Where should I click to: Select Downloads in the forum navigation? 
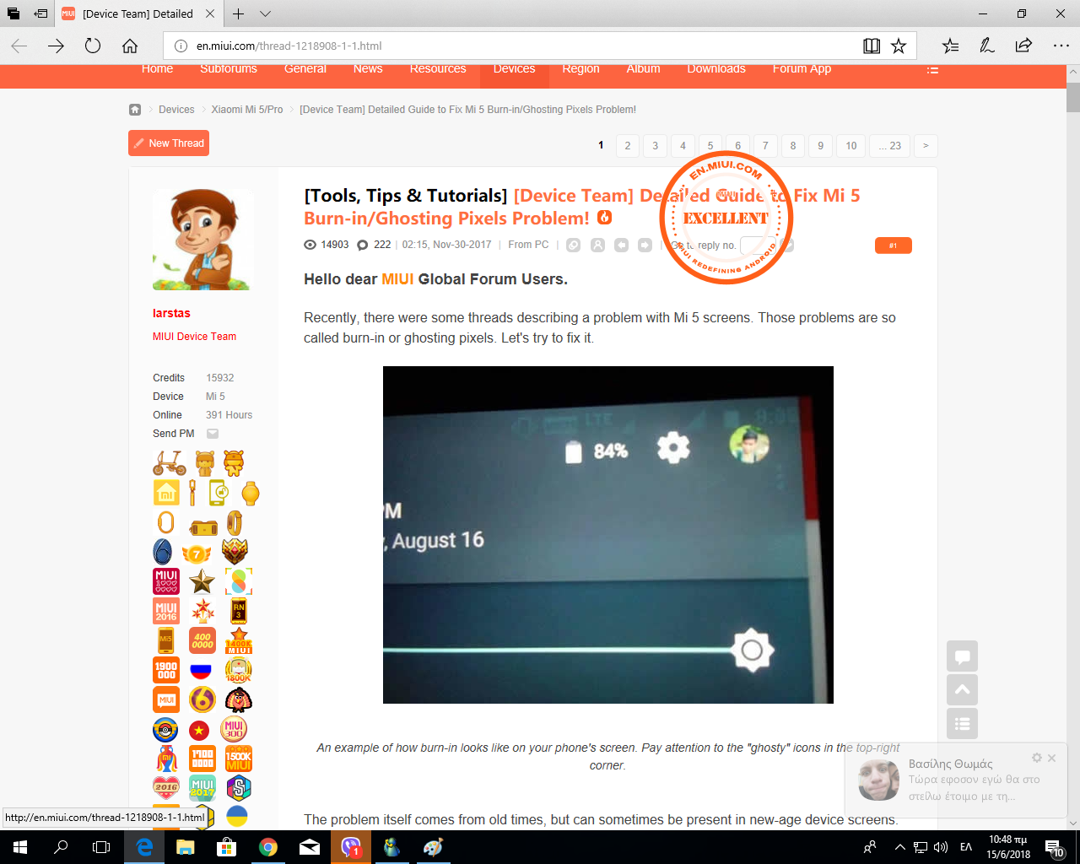coord(716,69)
